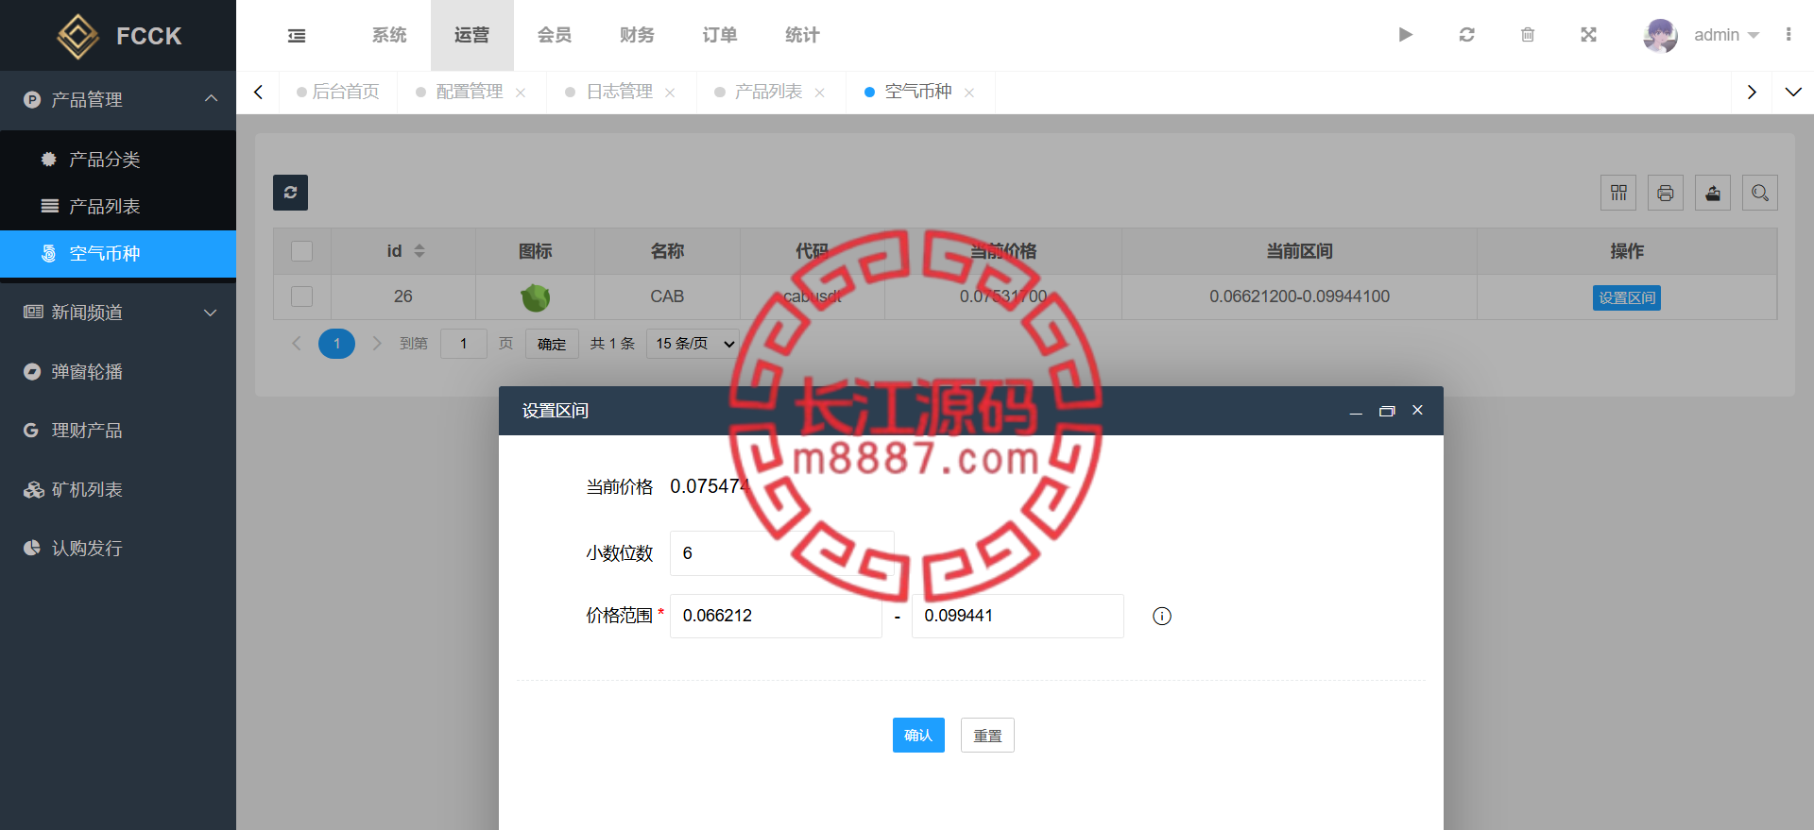The height and width of the screenshot is (830, 1814).
Task: Click the page jump number input
Action: click(463, 344)
